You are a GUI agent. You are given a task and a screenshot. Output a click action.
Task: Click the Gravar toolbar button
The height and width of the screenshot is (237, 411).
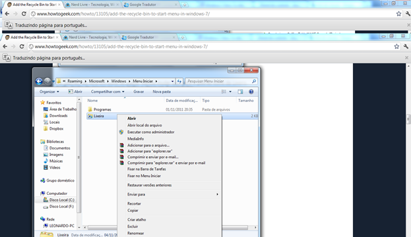click(139, 92)
